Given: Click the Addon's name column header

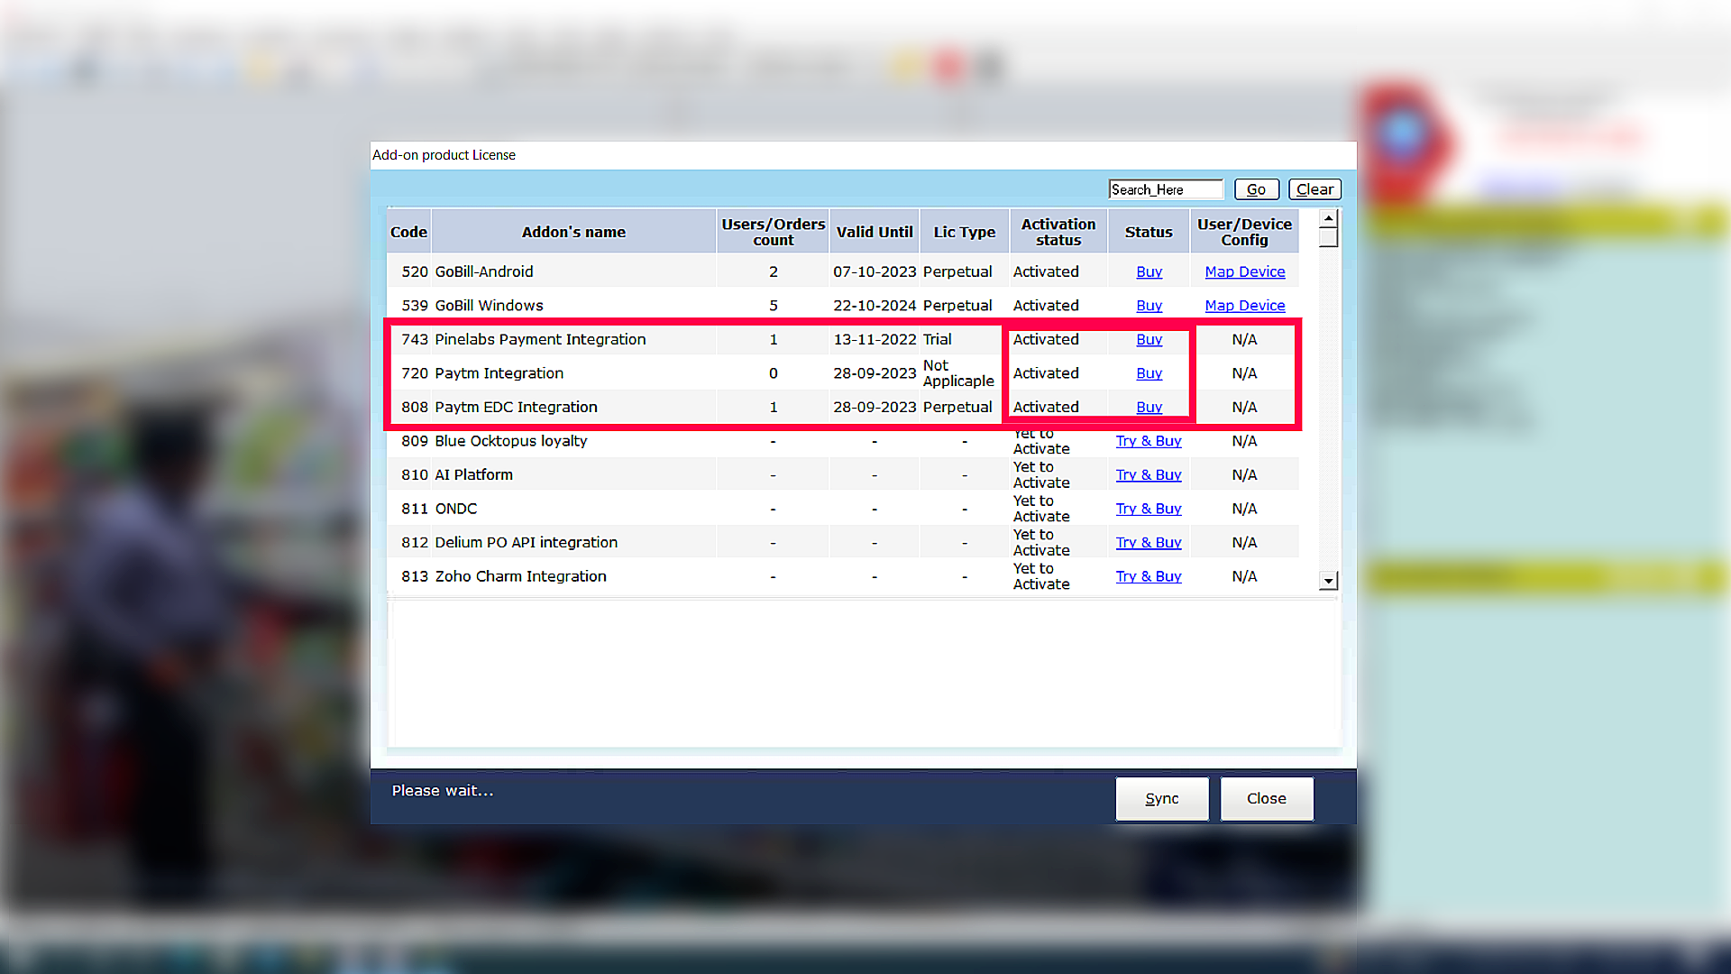Looking at the screenshot, I should 573,232.
